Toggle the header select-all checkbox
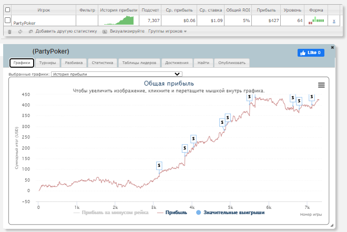This screenshot has width=347, height=232. pos(7,10)
